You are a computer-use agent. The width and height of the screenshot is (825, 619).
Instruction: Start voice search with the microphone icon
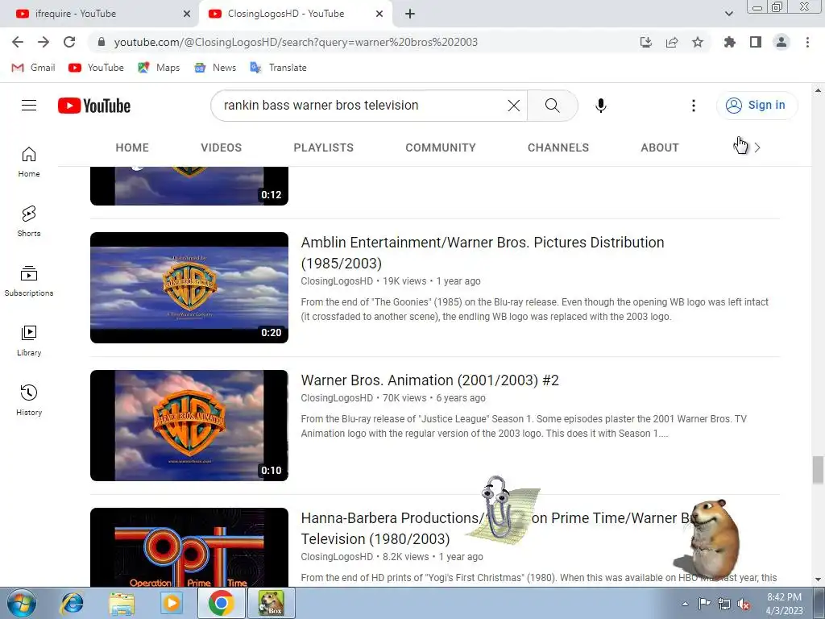click(x=601, y=106)
